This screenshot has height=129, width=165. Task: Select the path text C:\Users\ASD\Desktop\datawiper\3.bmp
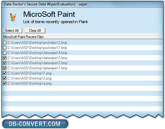(x=37, y=58)
